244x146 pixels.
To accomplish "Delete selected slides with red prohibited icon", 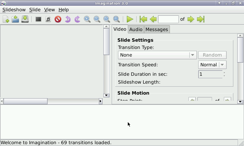I will (58, 19).
